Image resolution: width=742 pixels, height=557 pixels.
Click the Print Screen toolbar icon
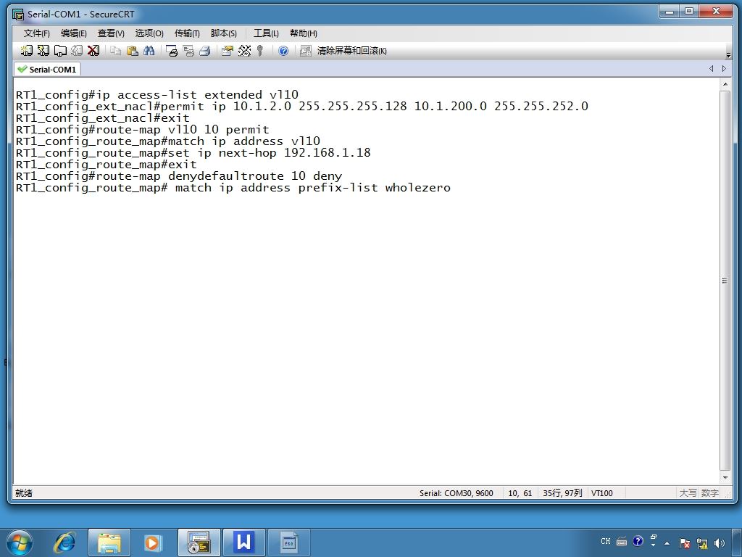coord(171,51)
